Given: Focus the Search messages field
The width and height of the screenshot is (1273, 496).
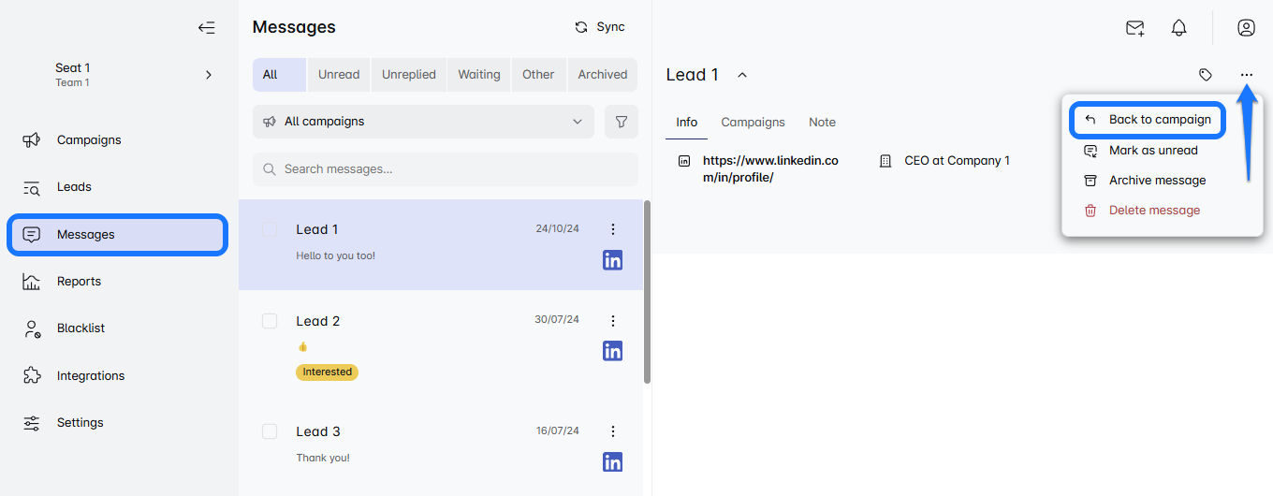Looking at the screenshot, I should 446,169.
